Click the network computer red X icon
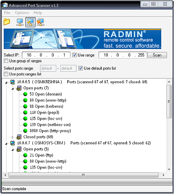This screenshot has width=174, height=194. (41, 22)
